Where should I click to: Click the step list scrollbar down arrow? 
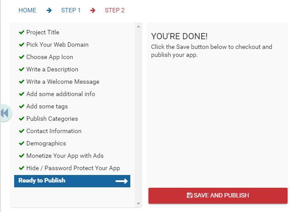click(x=138, y=204)
